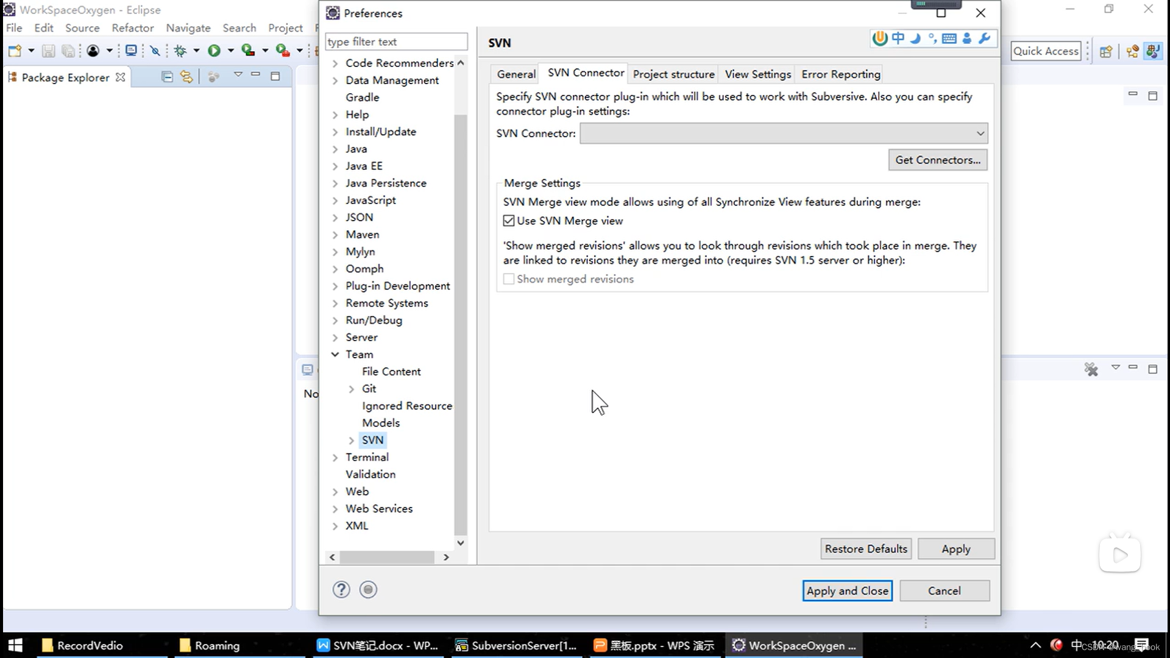The image size is (1170, 658).
Task: Click the Show merged revisions checkbox
Action: pos(509,279)
